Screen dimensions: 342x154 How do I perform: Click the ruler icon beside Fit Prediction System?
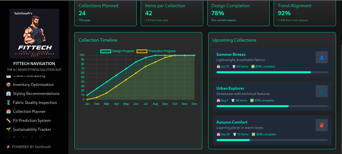[x=9, y=121]
